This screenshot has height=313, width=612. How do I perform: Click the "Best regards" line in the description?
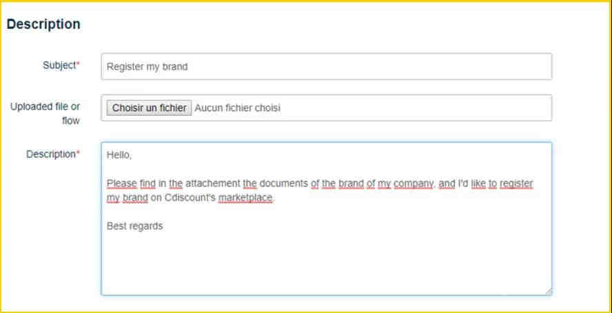point(134,226)
